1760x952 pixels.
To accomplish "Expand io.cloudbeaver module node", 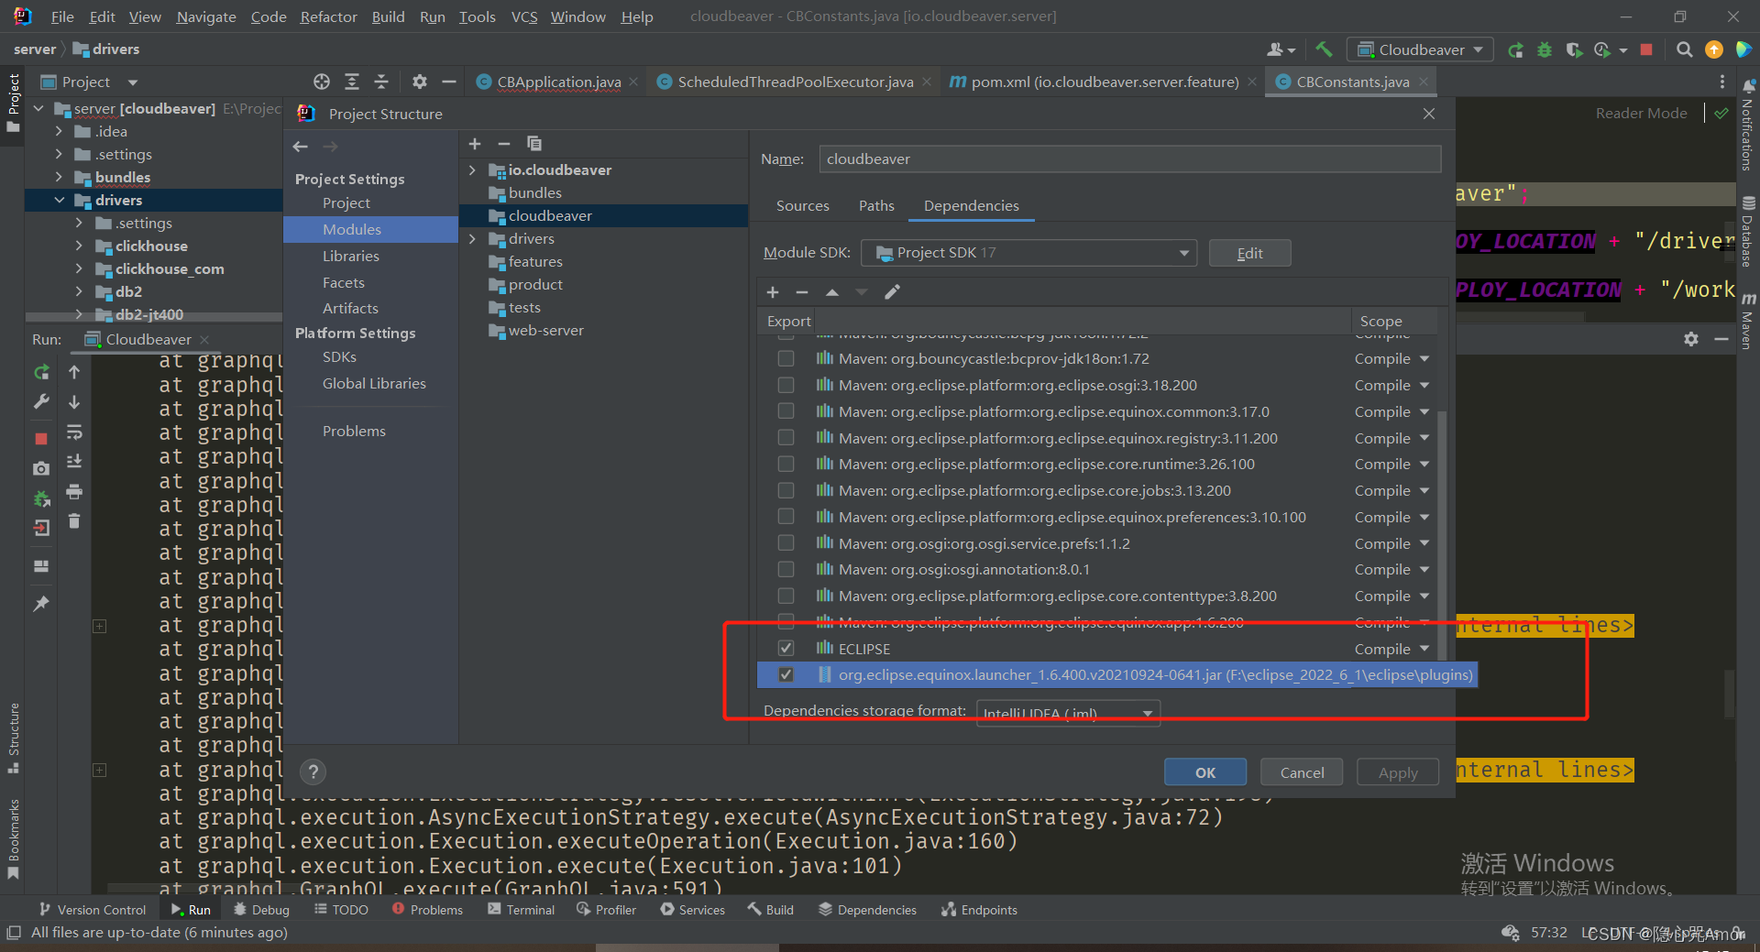I will pyautogui.click(x=472, y=170).
